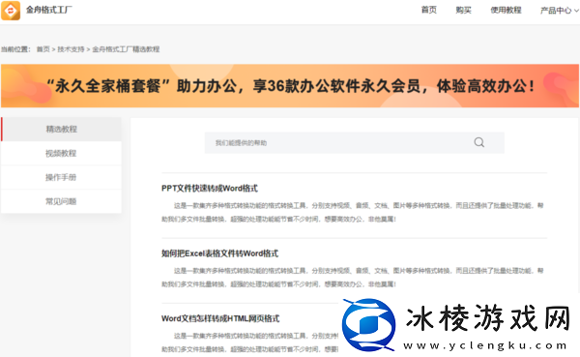This screenshot has height=357, width=580.
Task: Click the search magnifier icon
Action: coord(479,142)
